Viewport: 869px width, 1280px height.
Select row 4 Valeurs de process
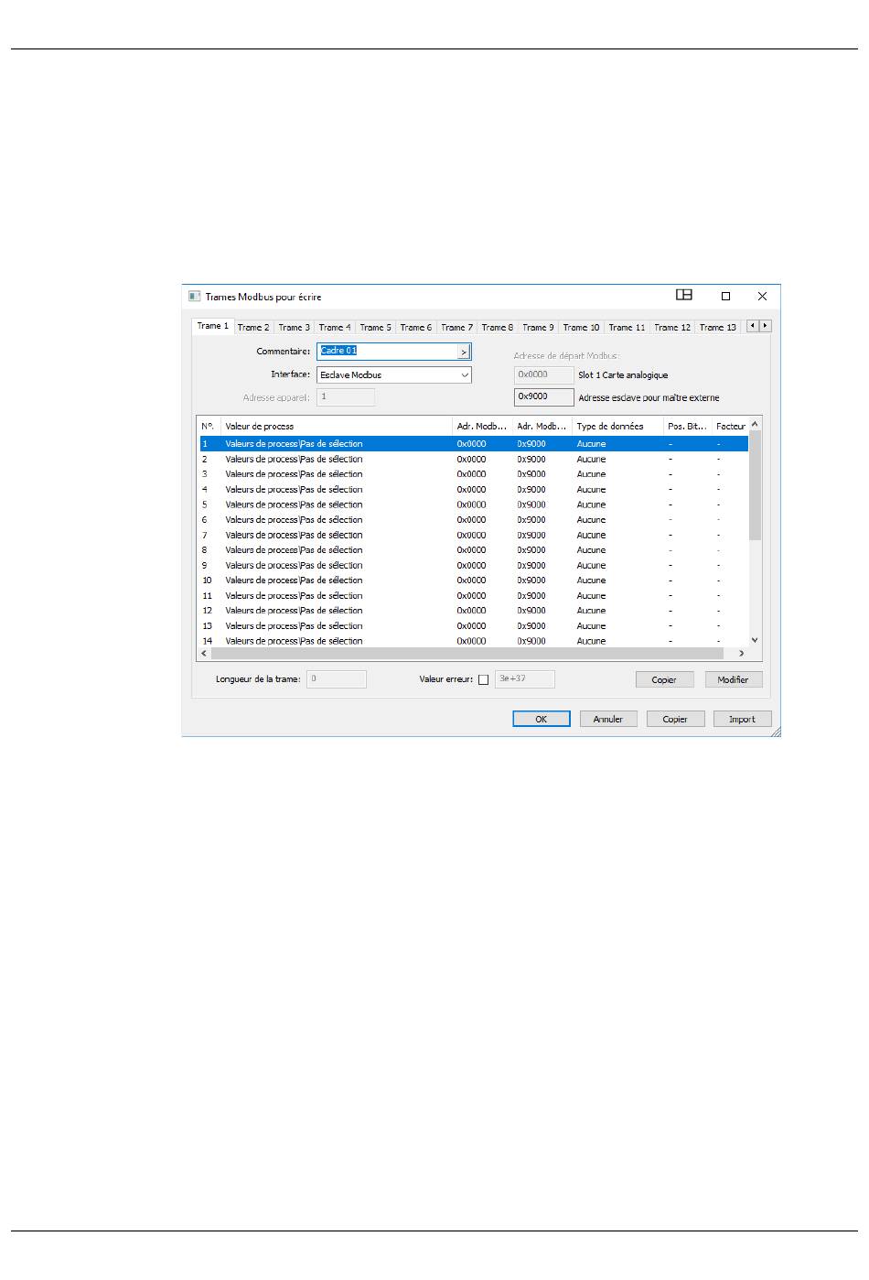pyautogui.click(x=474, y=489)
